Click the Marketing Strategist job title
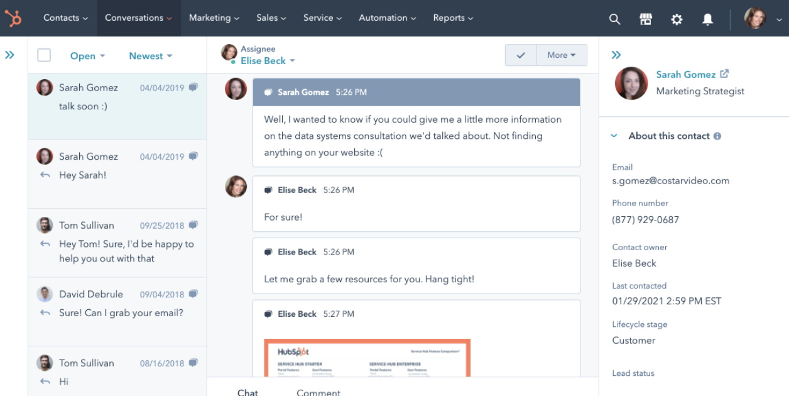Image resolution: width=789 pixels, height=396 pixels. pos(700,91)
